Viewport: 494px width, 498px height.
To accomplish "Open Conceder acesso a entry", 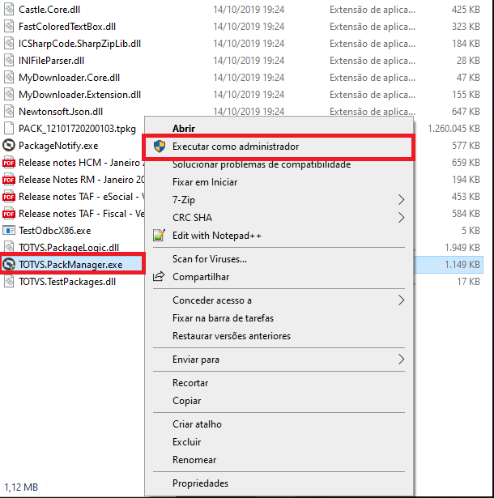I will [x=212, y=300].
